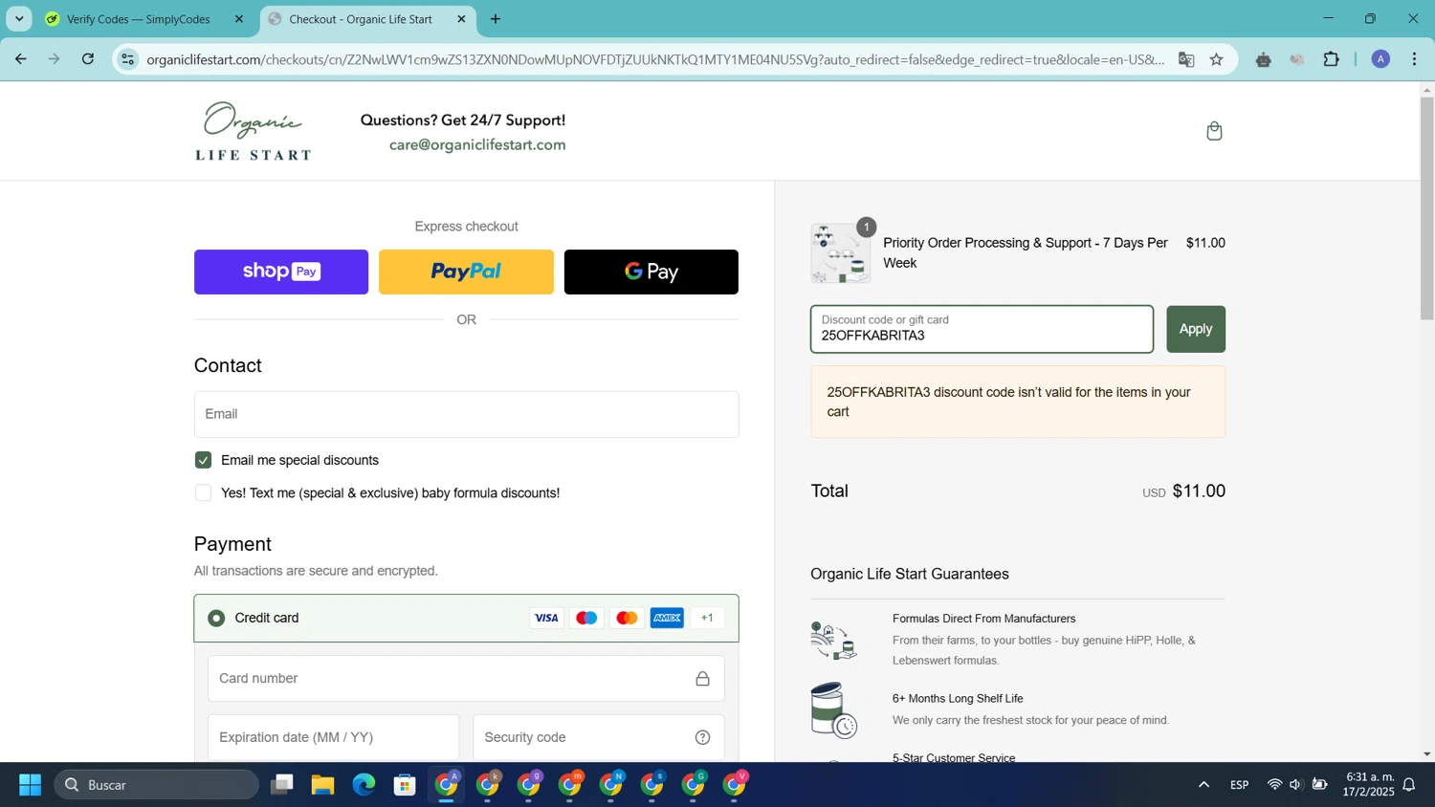Click the 6+ Months Long Shelf Life text
Viewport: 1435px width, 807px height.
pos(958,699)
